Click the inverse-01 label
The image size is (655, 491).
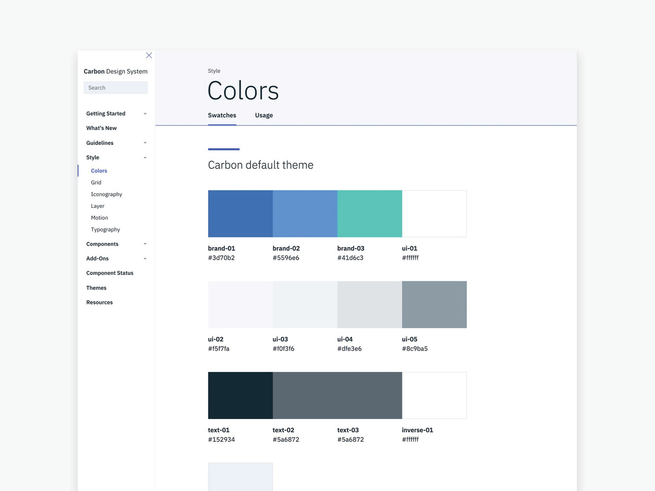click(417, 430)
